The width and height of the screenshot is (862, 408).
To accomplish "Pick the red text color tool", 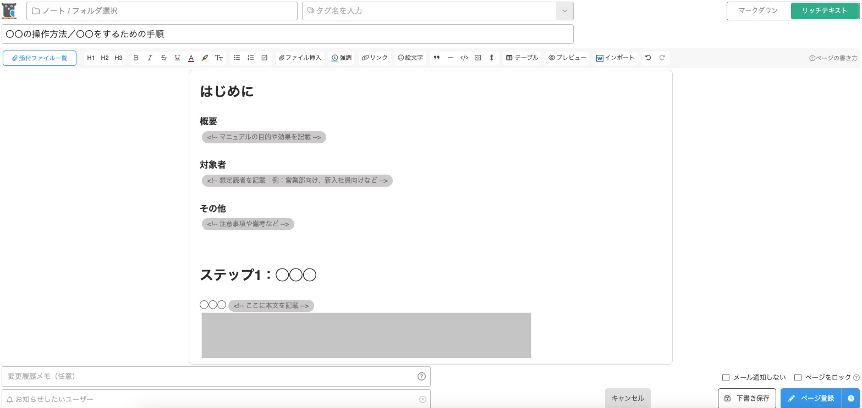I will click(x=191, y=58).
